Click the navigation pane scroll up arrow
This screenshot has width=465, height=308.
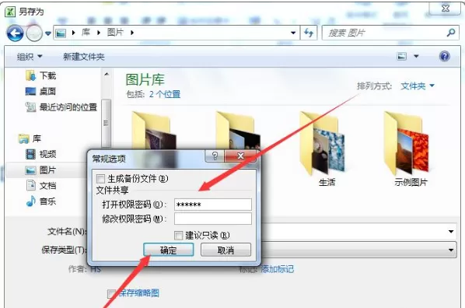click(107, 74)
